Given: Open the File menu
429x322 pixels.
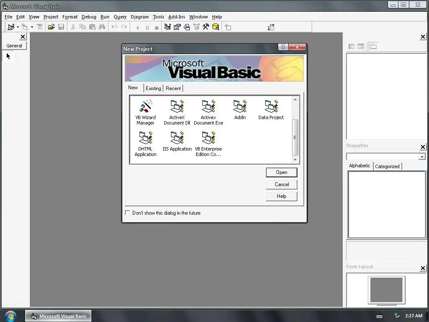Looking at the screenshot, I should click(8, 17).
